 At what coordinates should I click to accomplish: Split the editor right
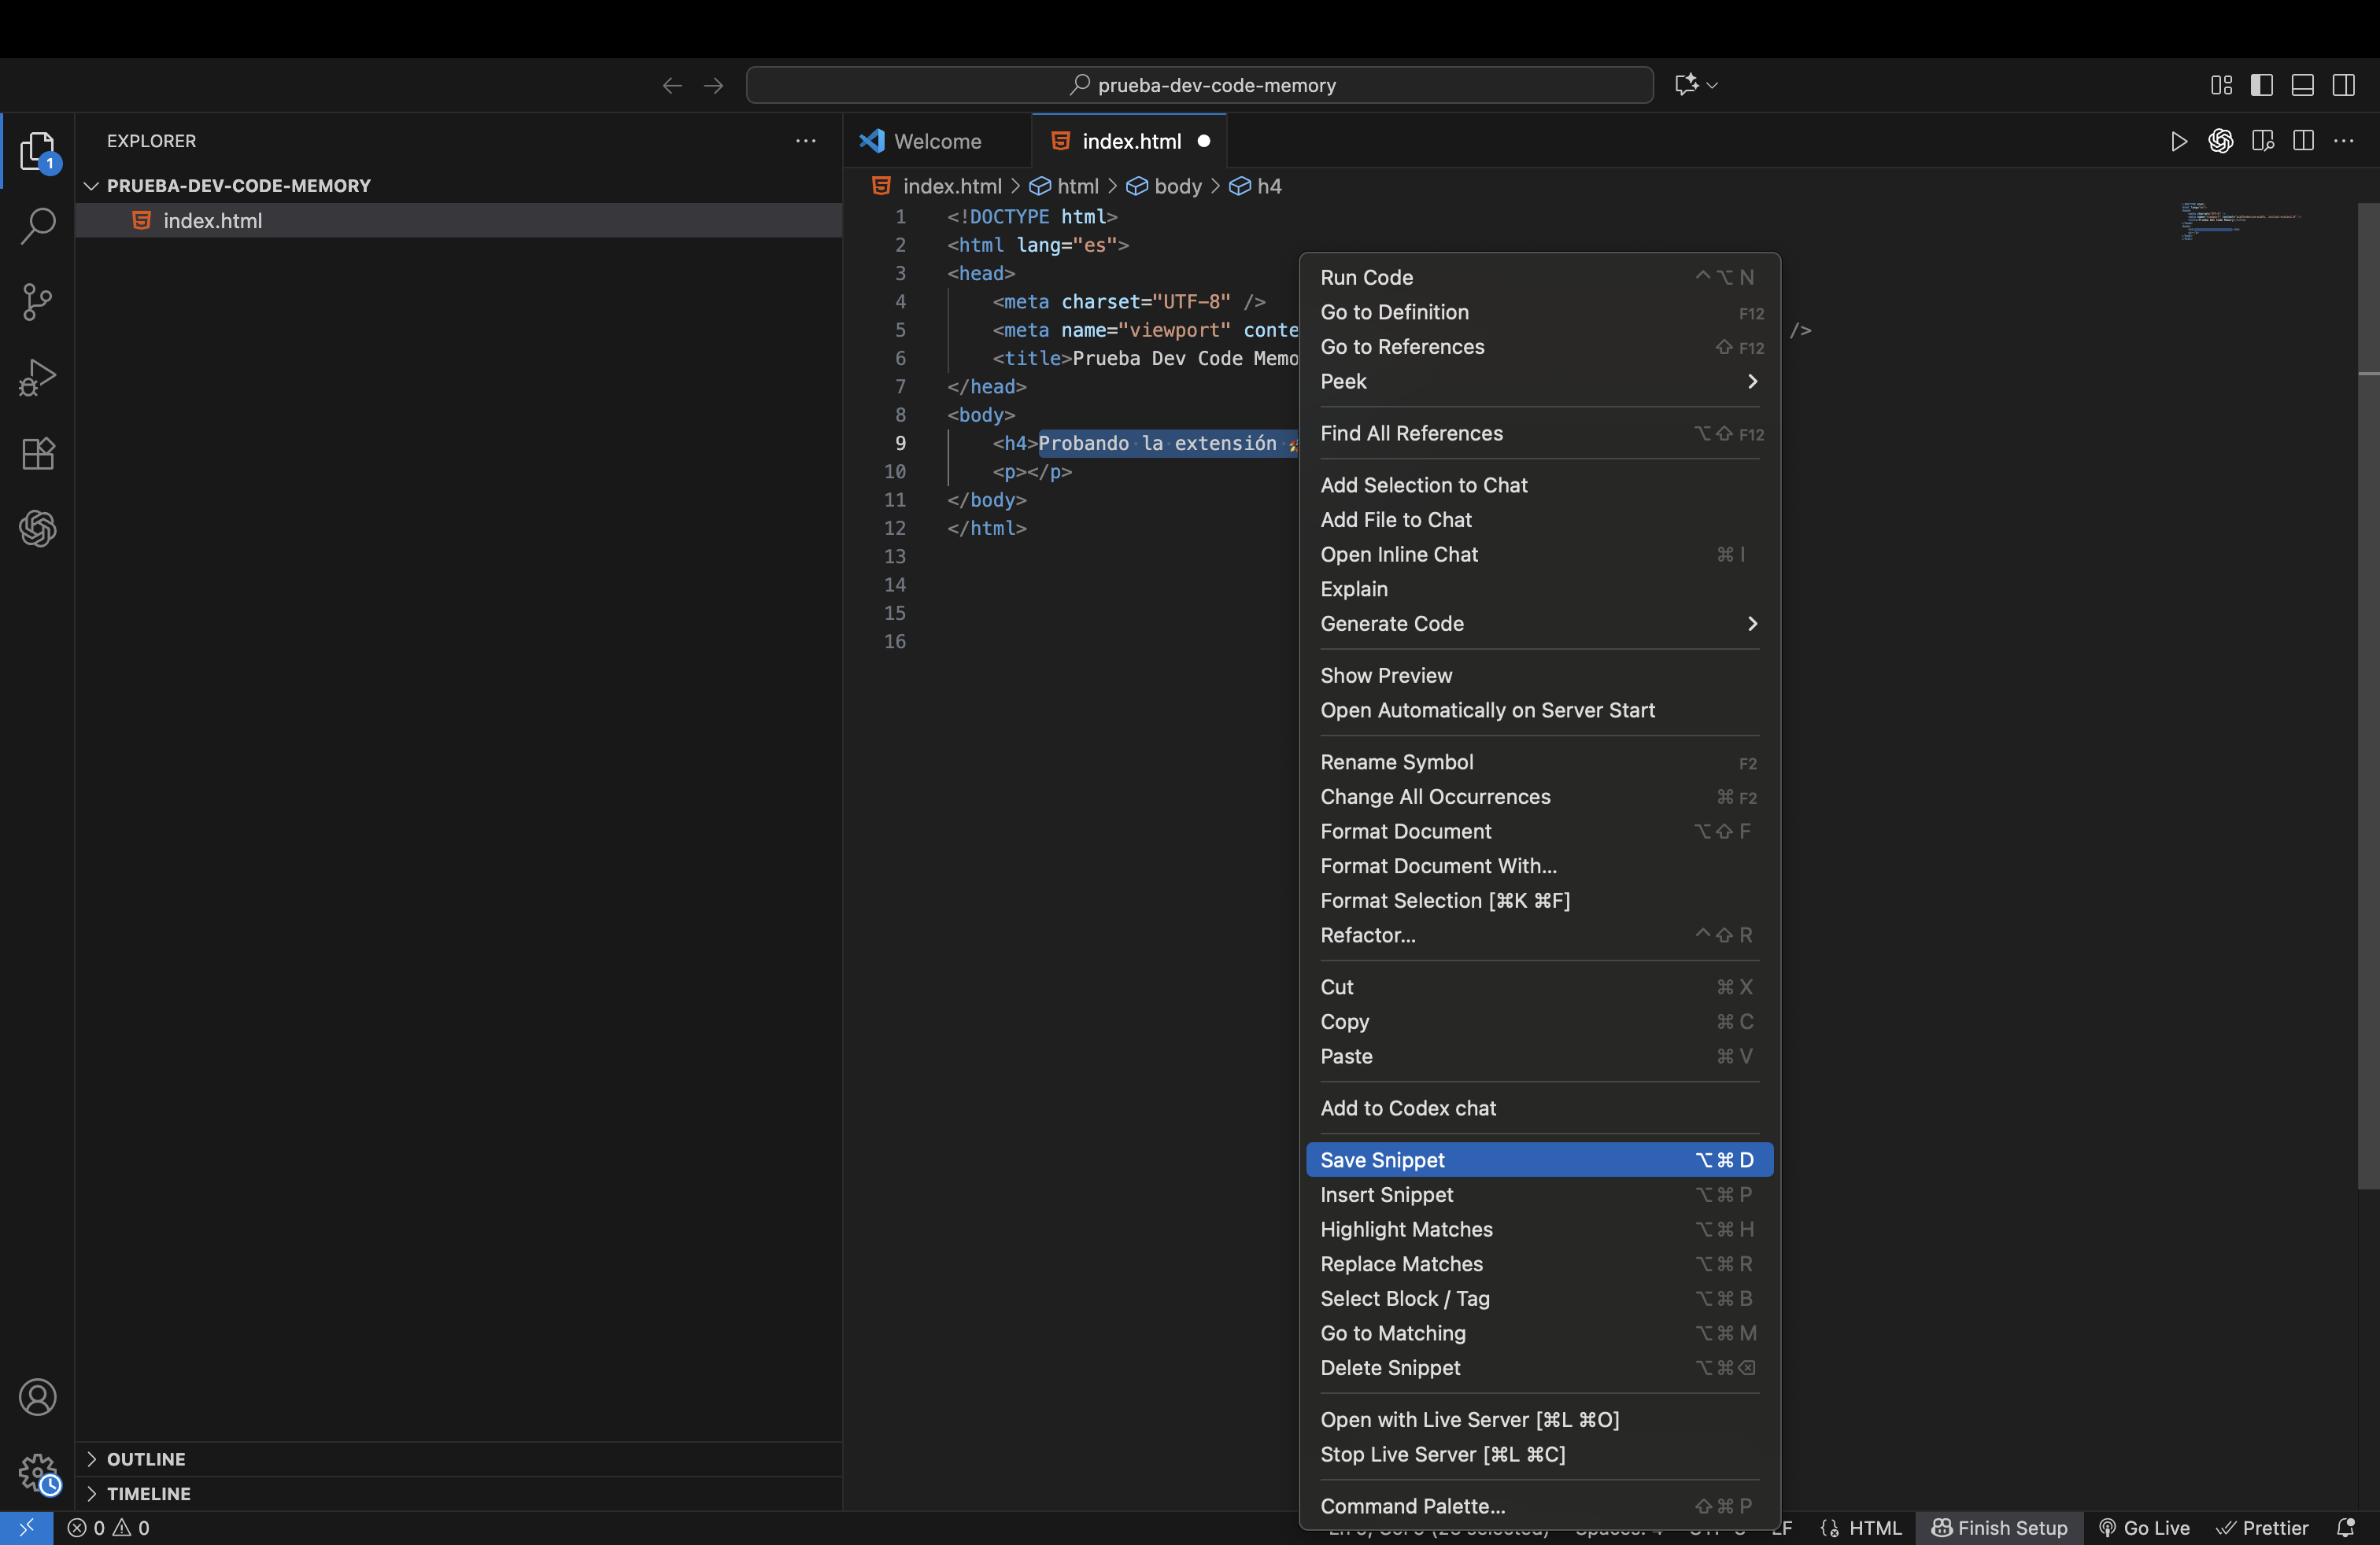[2303, 141]
